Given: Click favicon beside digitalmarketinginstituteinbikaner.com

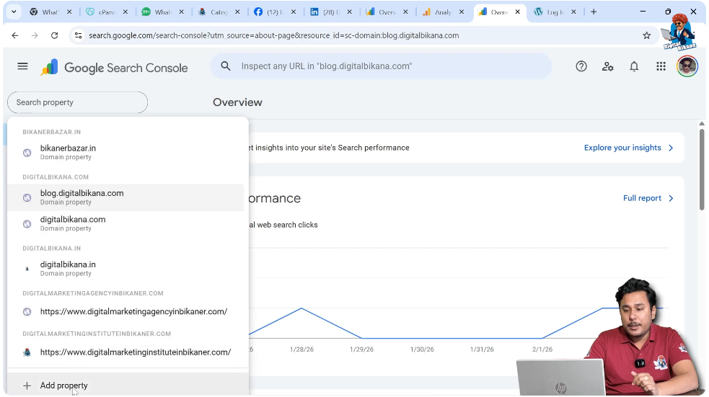Looking at the screenshot, I should [27, 352].
